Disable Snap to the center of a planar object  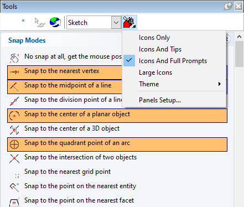click(x=117, y=116)
